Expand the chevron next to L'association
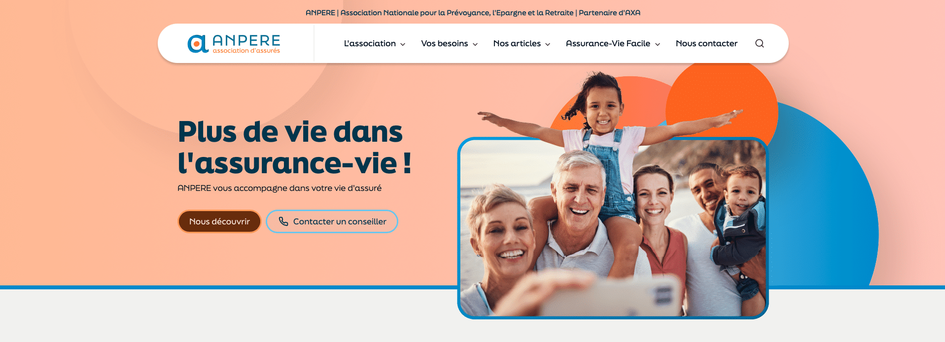Screen dimensions: 945x342 pyautogui.click(x=403, y=44)
